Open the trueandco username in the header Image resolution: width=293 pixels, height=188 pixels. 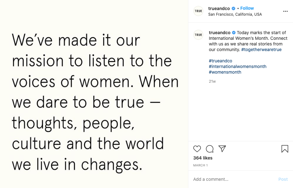click(219, 8)
